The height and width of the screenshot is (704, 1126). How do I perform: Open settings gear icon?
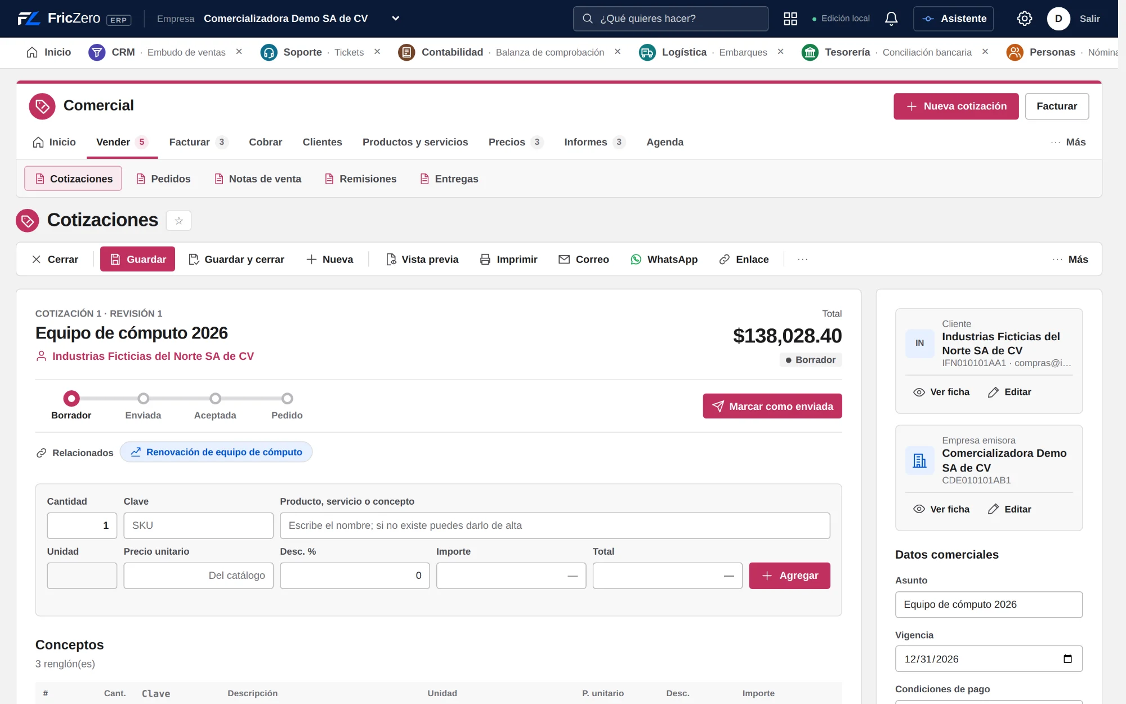tap(1025, 19)
